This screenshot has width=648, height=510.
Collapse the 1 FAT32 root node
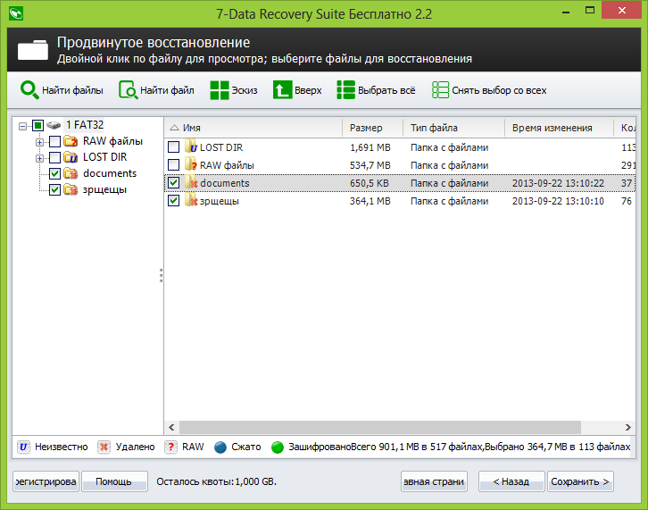(x=23, y=126)
